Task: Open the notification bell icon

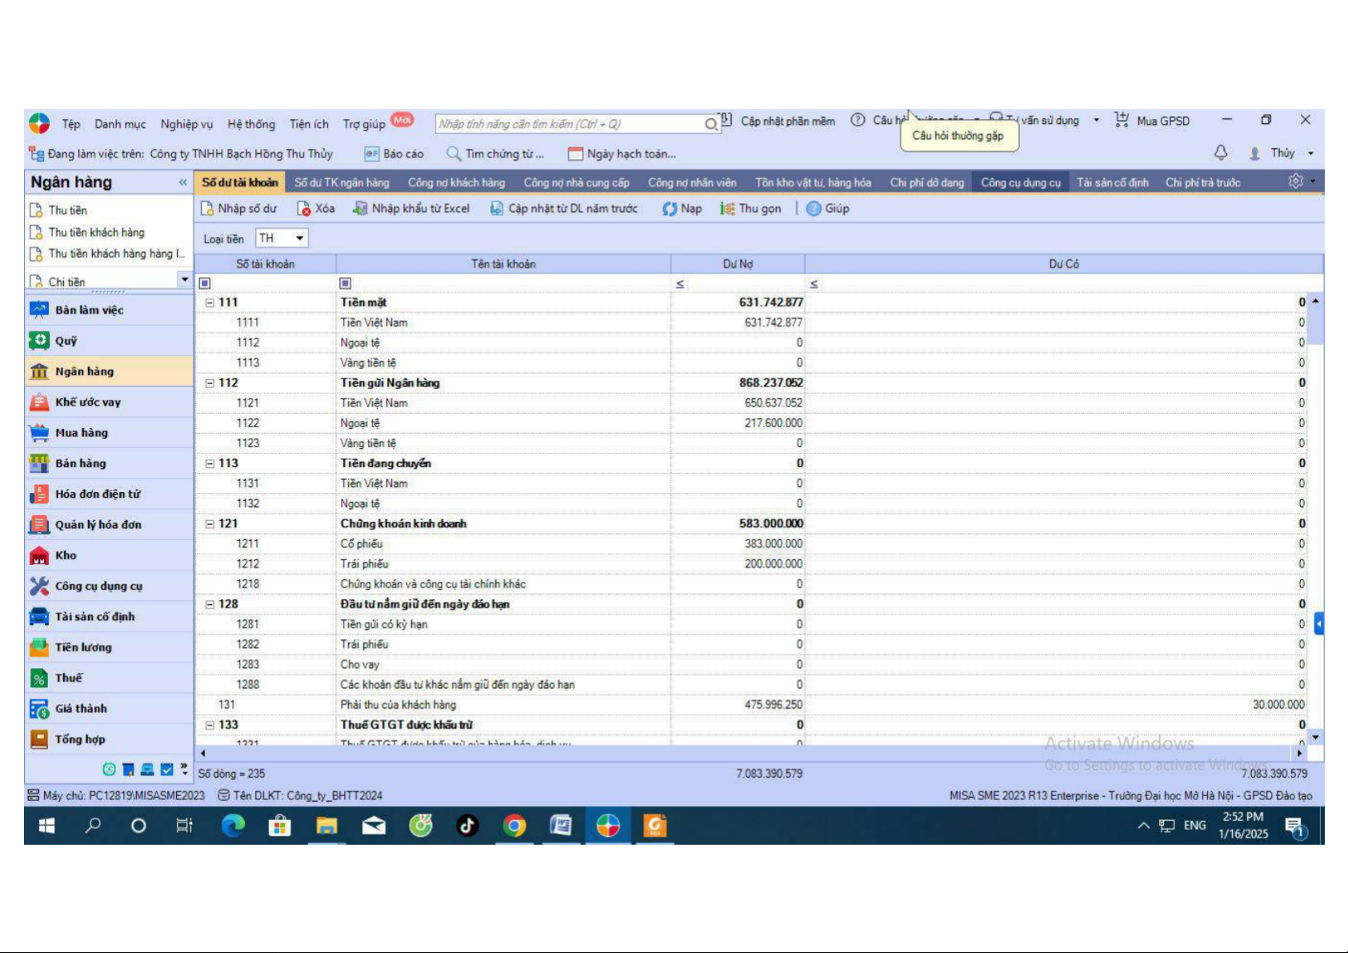Action: point(1221,153)
